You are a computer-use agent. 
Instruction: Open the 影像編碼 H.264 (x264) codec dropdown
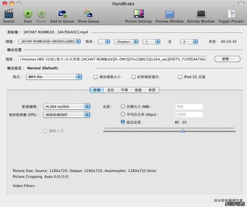point(66,107)
